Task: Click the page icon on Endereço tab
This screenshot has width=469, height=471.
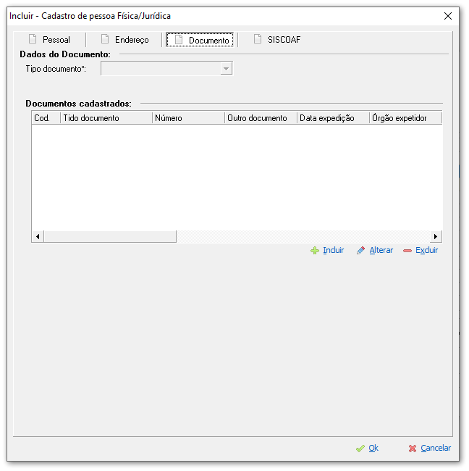Action: pyautogui.click(x=105, y=39)
